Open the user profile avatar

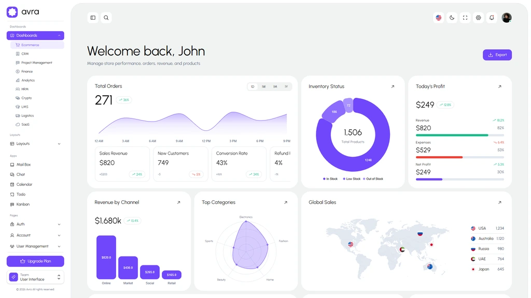click(x=507, y=18)
